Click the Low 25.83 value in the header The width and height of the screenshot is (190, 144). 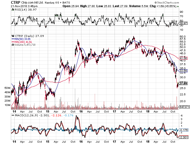pyautogui.click(x=104, y=6)
